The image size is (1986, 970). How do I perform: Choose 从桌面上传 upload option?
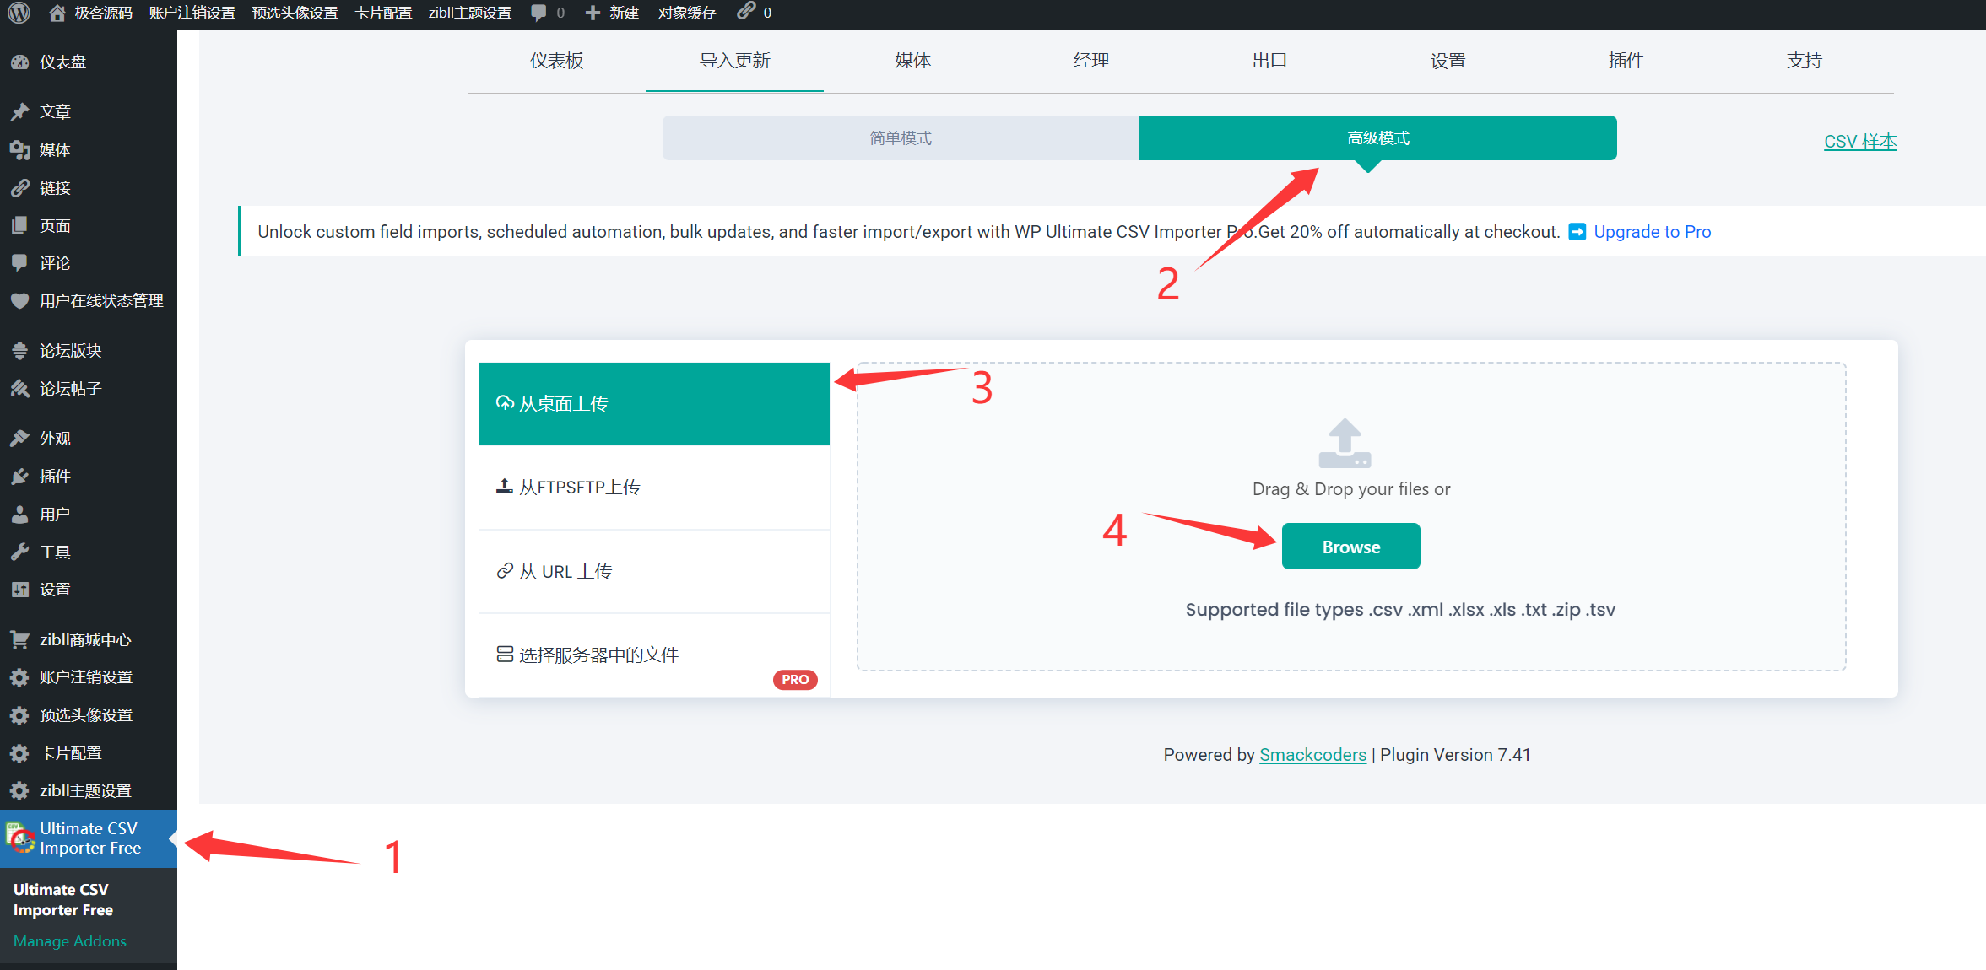(x=654, y=403)
